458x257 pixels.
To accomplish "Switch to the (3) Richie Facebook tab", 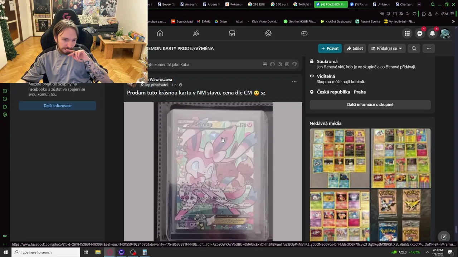I will click(x=359, y=4).
